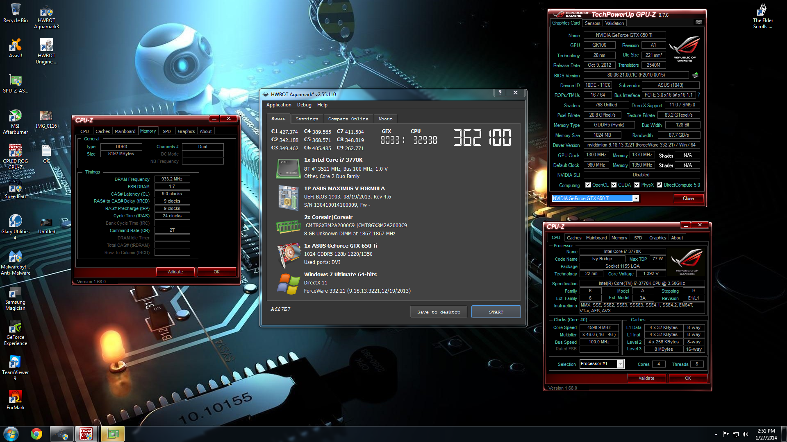Click OK in the processor CPU-Z window

pyautogui.click(x=688, y=378)
